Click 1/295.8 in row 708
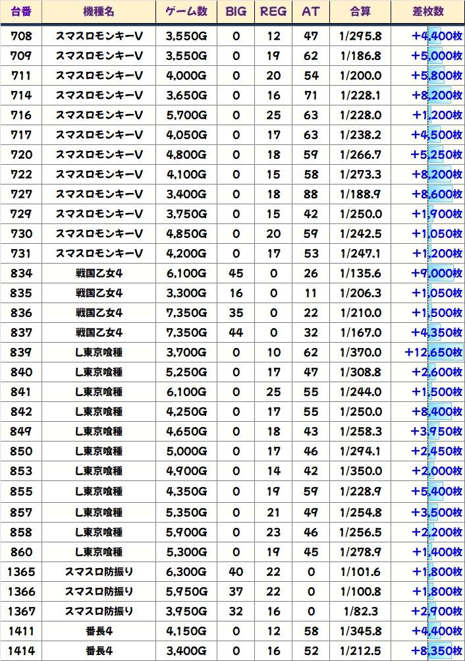This screenshot has height=661, width=465. click(360, 36)
